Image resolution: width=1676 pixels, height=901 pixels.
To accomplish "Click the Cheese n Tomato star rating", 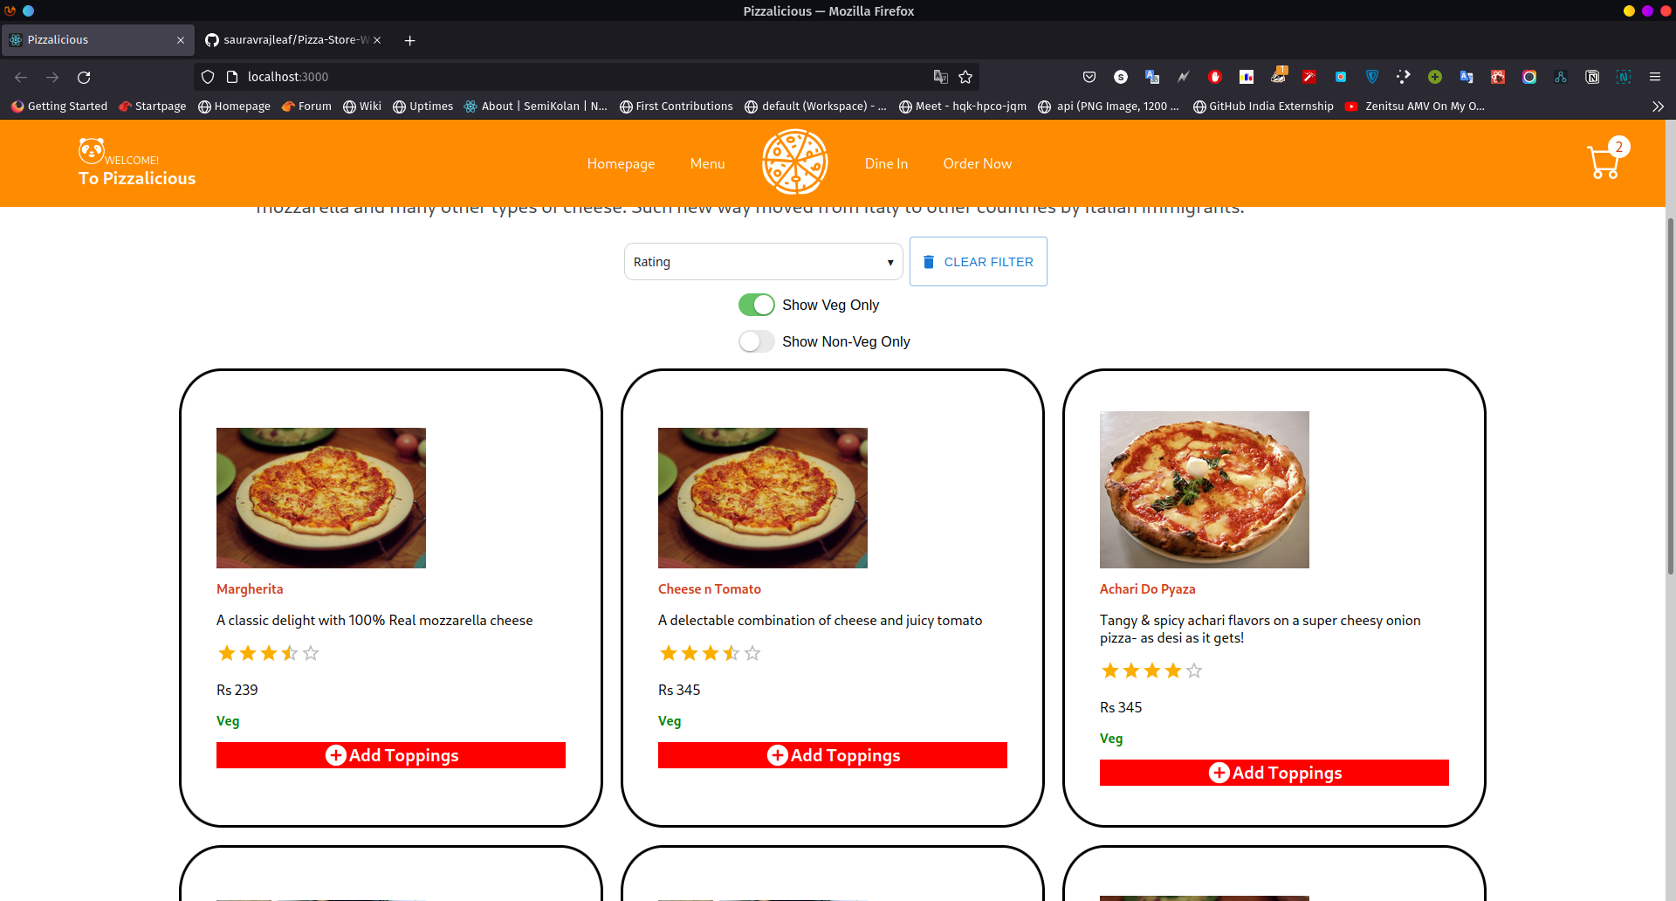I will (711, 653).
